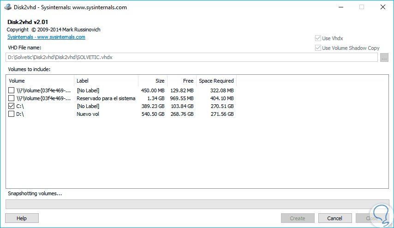
Task: Sort by the Size column header
Action: (153, 81)
